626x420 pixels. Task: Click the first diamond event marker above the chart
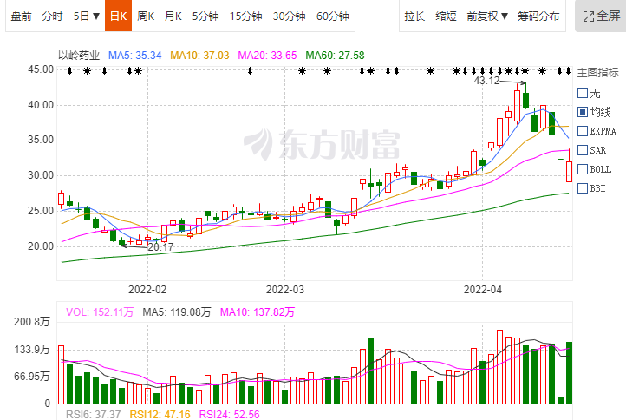(x=69, y=70)
